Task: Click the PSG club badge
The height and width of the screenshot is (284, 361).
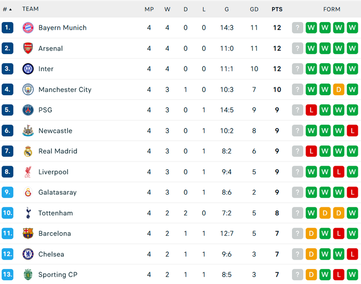Action: 28,110
